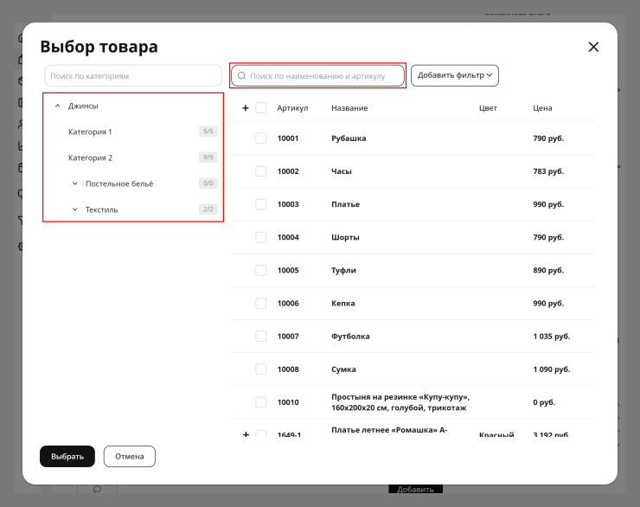Click the Выбрать button
This screenshot has height=507, width=640.
pyautogui.click(x=67, y=456)
